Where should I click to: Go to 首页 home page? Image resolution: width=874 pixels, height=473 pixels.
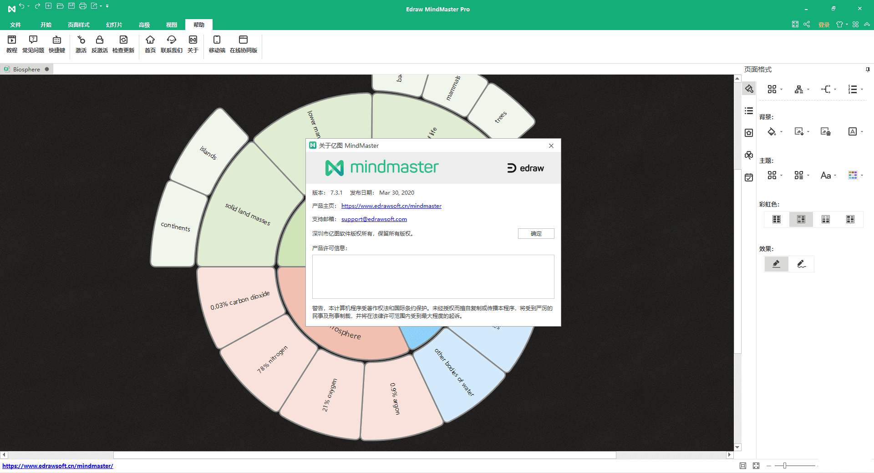pyautogui.click(x=150, y=45)
